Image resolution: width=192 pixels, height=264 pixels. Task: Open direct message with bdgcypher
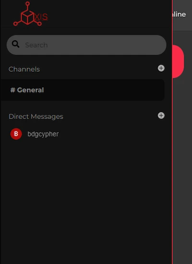[43, 134]
